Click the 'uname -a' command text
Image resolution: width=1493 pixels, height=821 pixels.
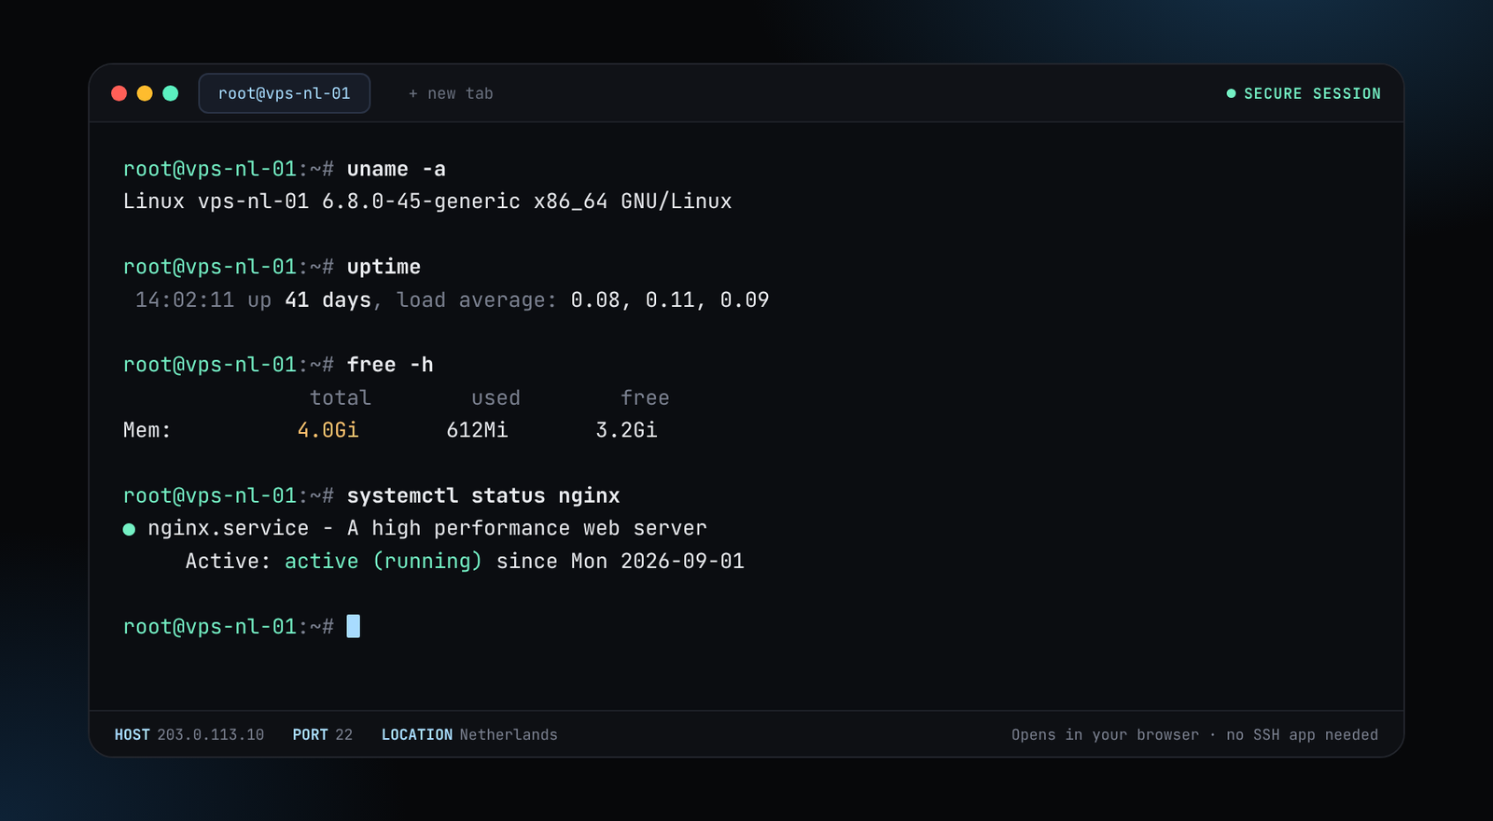click(397, 169)
